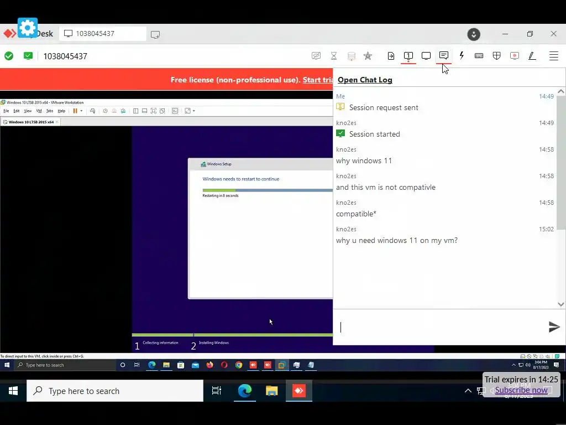566x425 pixels.
Task: Enter VMware full screen mode icon
Action: (154, 111)
